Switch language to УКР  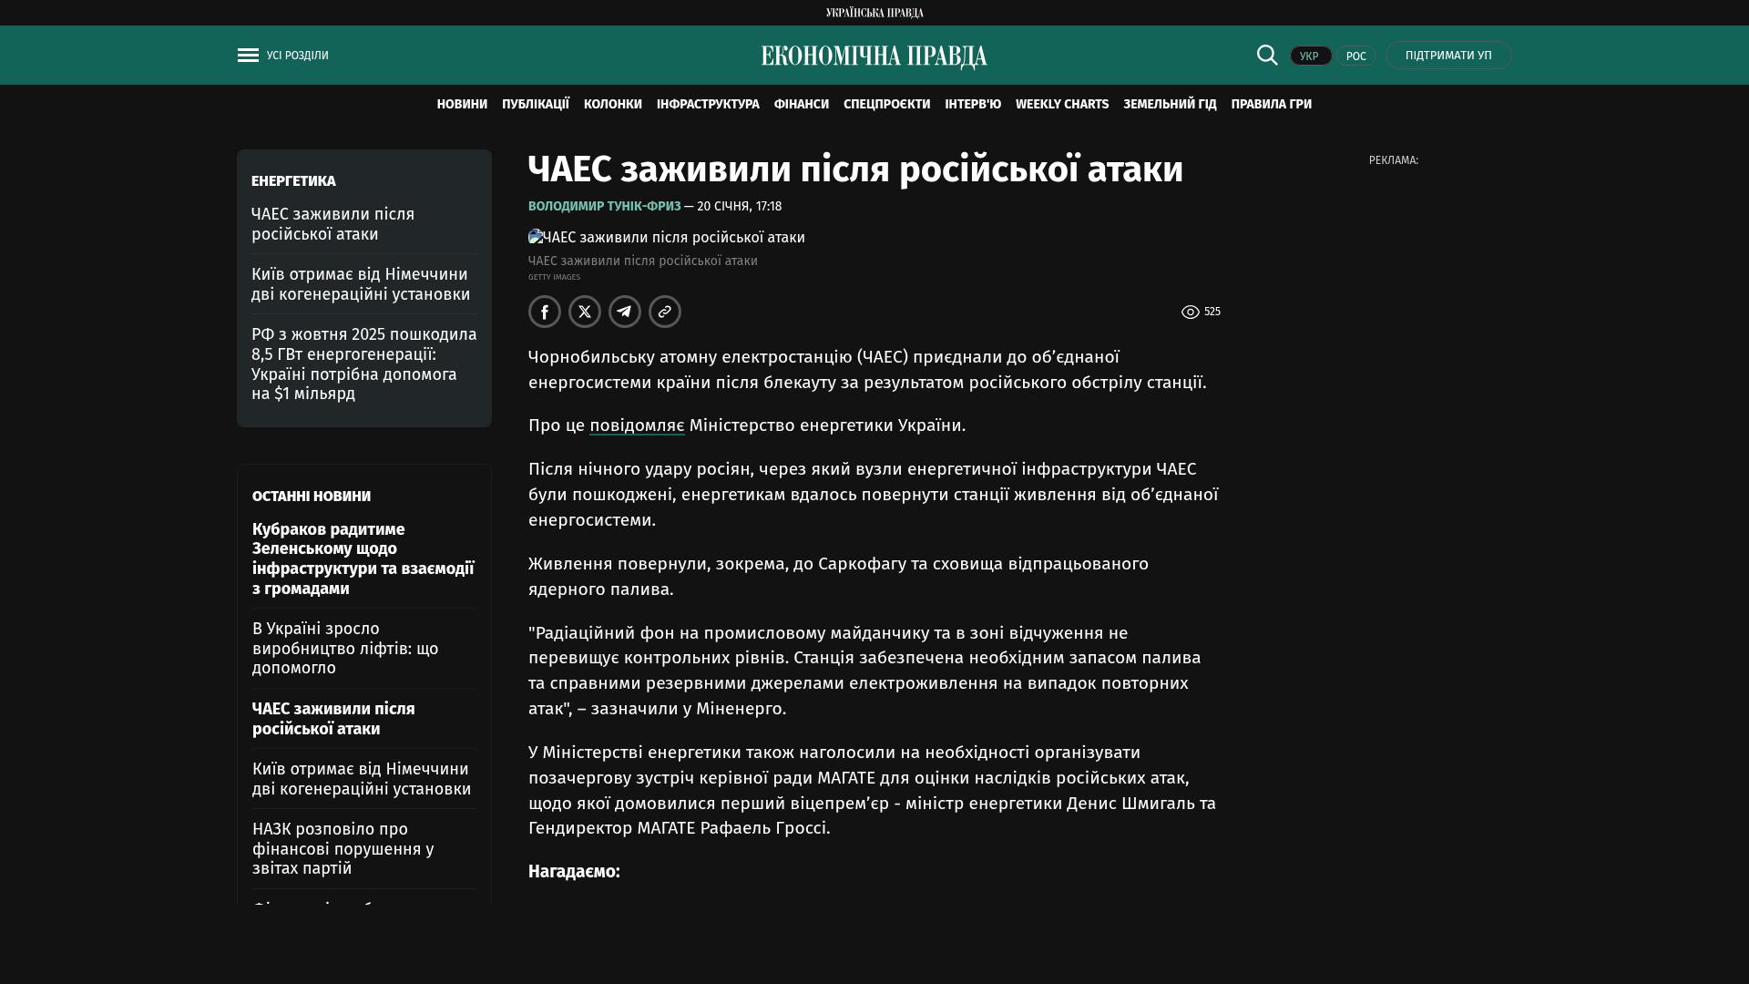point(1310,56)
